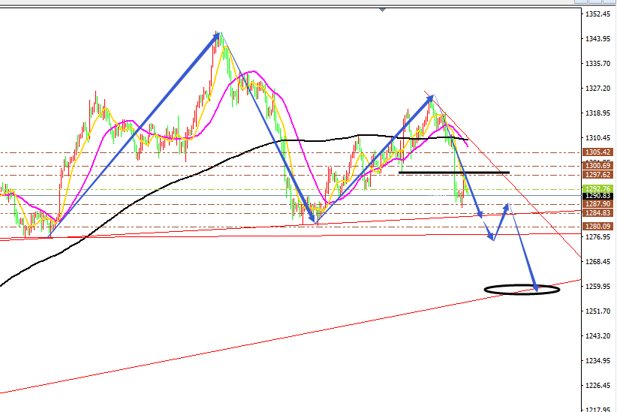Click the 1251.70 price axis label
The image size is (617, 412).
597,311
